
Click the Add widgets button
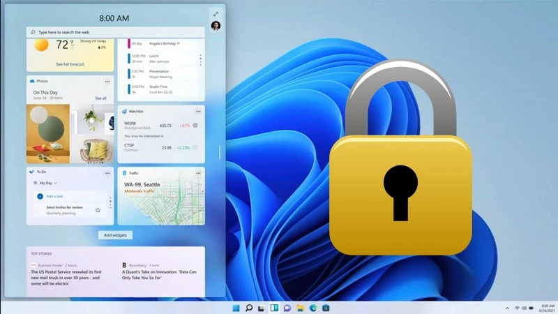(x=115, y=235)
